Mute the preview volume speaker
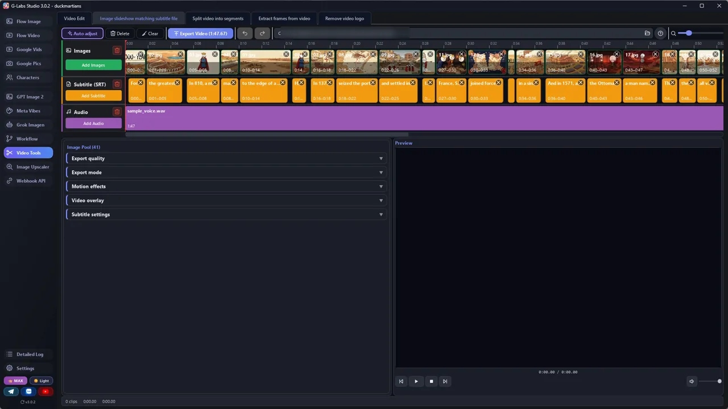Image resolution: width=728 pixels, height=409 pixels. click(692, 381)
